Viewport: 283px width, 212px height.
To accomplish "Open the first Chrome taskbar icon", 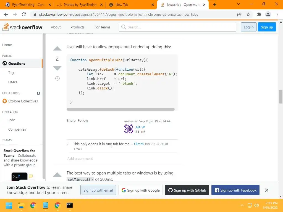I will click(x=33, y=205).
